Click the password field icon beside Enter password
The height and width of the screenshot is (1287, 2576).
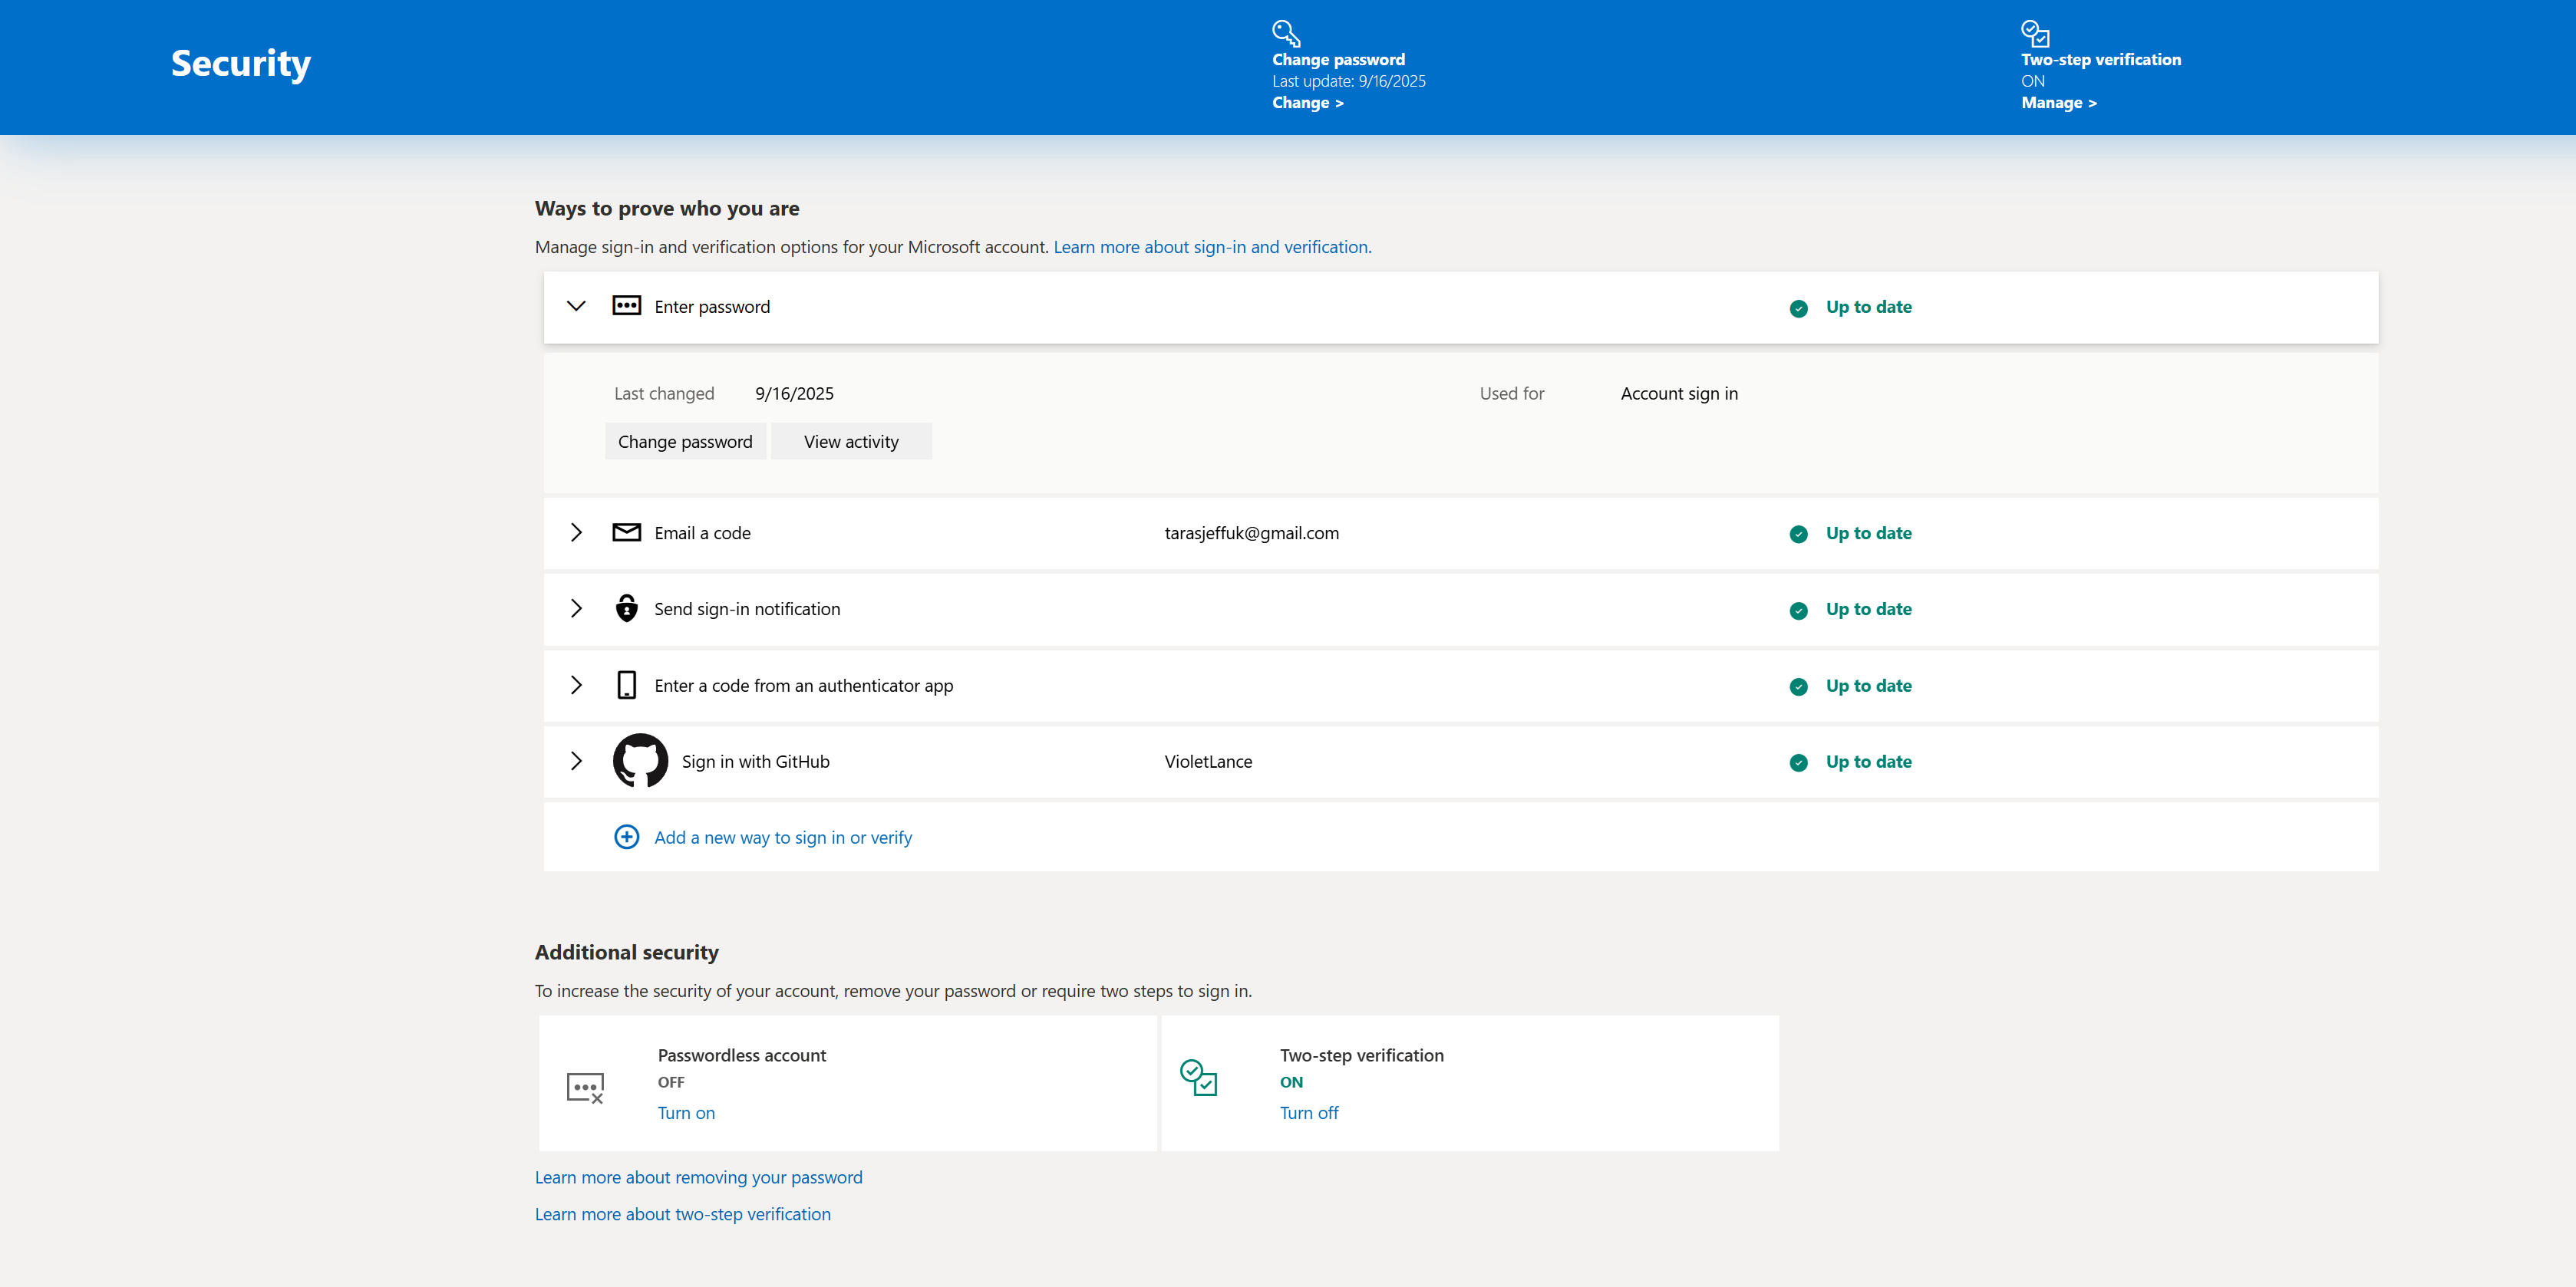point(626,306)
